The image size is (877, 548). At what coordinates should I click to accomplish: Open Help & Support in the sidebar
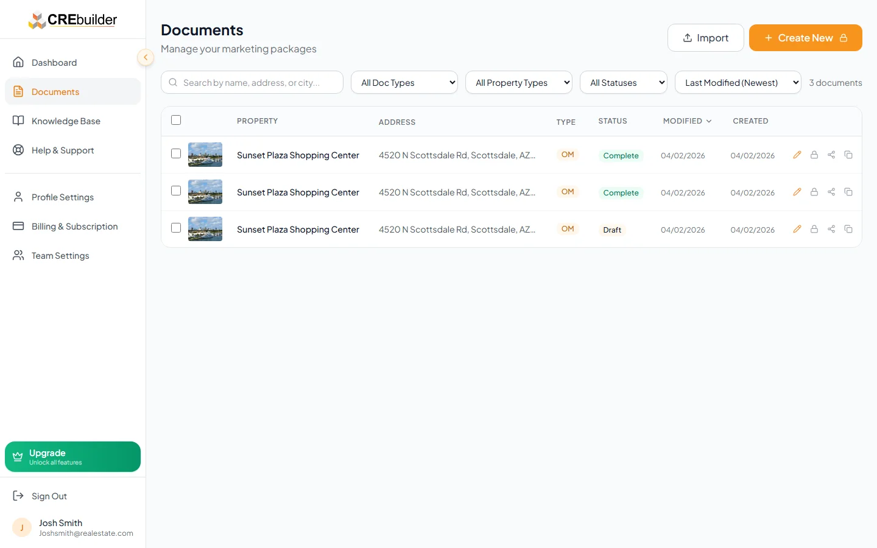pyautogui.click(x=63, y=150)
